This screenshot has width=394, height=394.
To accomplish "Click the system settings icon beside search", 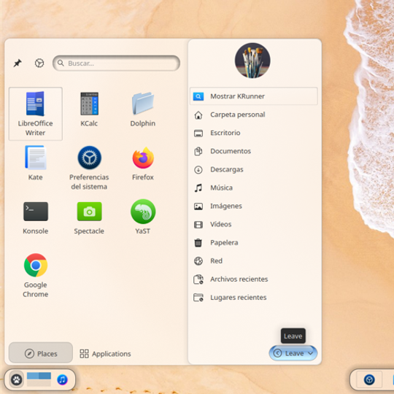I will [x=39, y=63].
